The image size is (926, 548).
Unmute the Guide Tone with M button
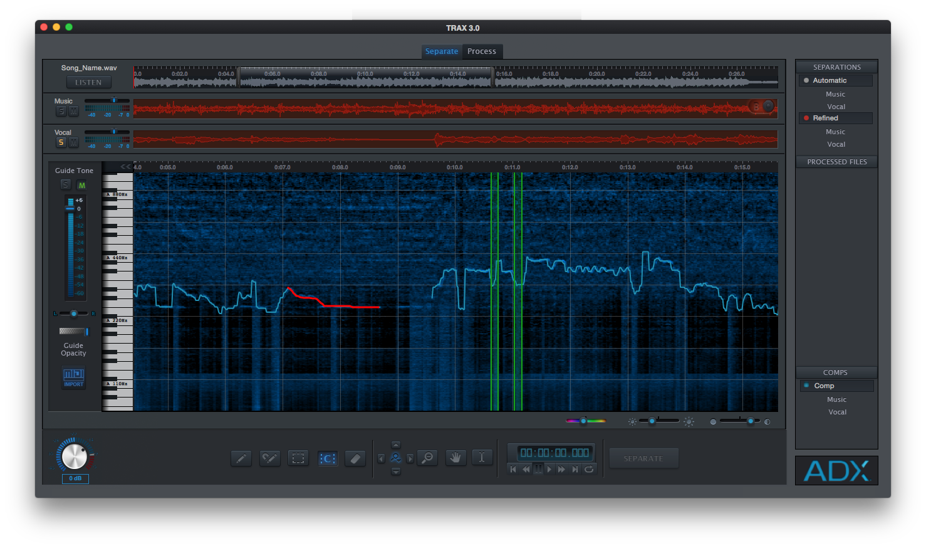click(x=81, y=185)
